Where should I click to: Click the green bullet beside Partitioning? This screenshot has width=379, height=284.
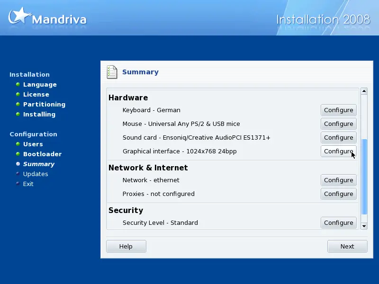(x=18, y=104)
